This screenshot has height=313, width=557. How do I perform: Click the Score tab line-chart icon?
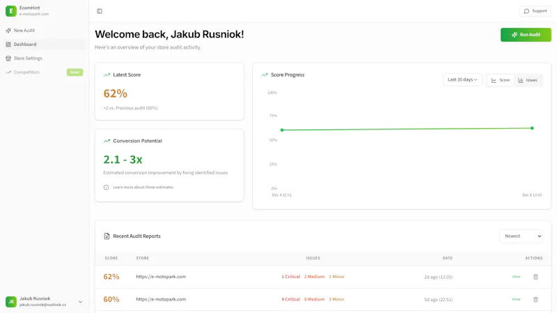[x=494, y=80]
